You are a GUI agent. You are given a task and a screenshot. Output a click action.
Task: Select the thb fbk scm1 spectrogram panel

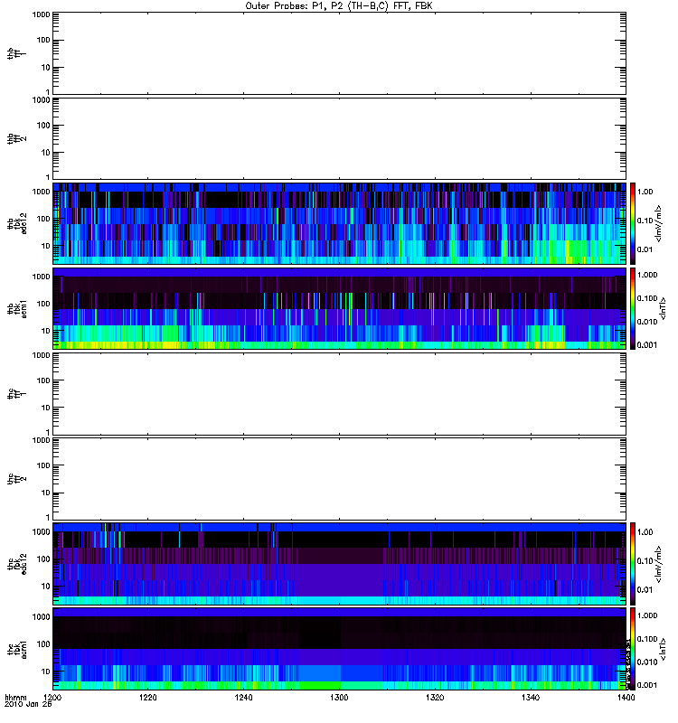click(x=339, y=308)
